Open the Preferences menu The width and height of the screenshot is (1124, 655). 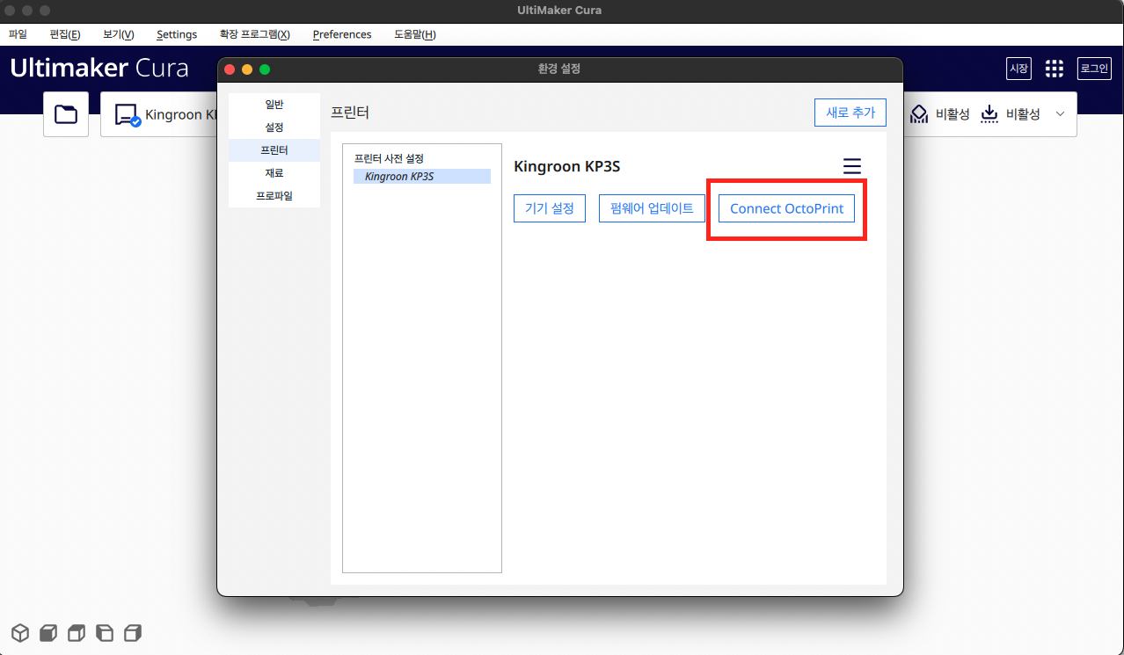pos(342,34)
